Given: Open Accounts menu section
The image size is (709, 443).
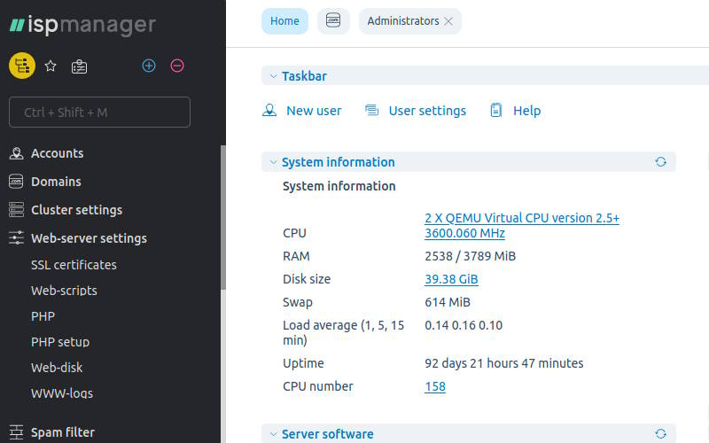Looking at the screenshot, I should click(x=57, y=153).
